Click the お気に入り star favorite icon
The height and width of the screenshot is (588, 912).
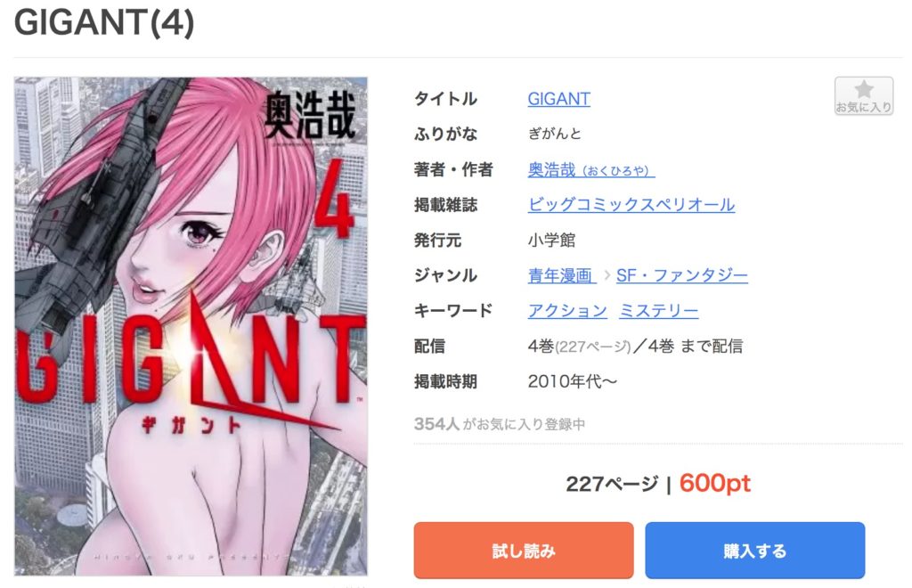pos(864,96)
